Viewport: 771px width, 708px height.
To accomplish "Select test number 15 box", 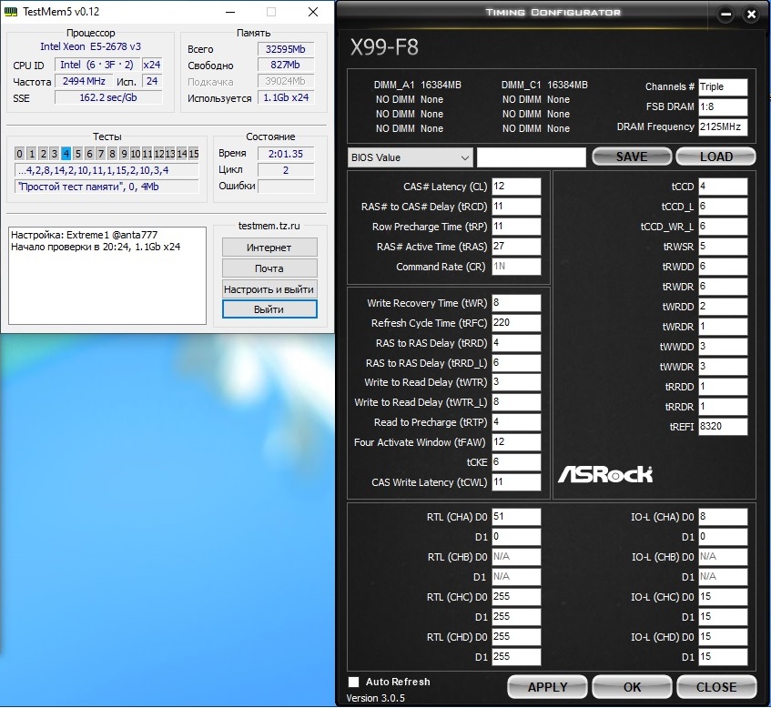I will (194, 154).
